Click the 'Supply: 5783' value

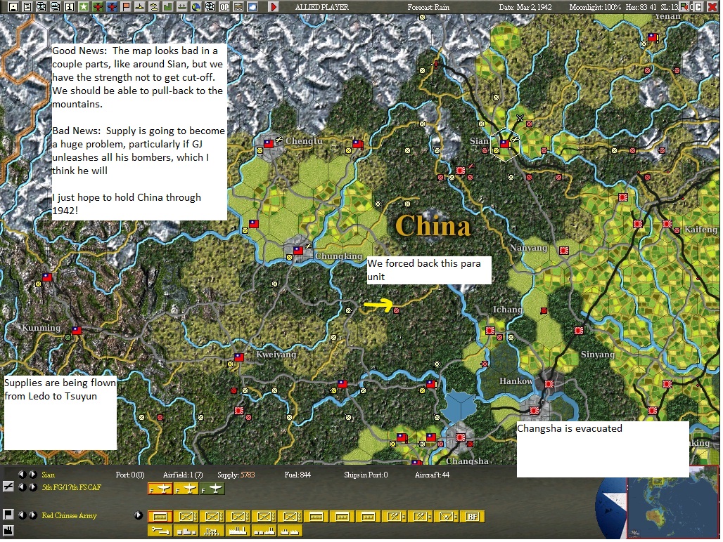[236, 475]
